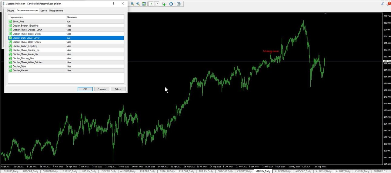Expand arrow next to indicators icon
Screen dimensions: 391x173
point(167,4)
